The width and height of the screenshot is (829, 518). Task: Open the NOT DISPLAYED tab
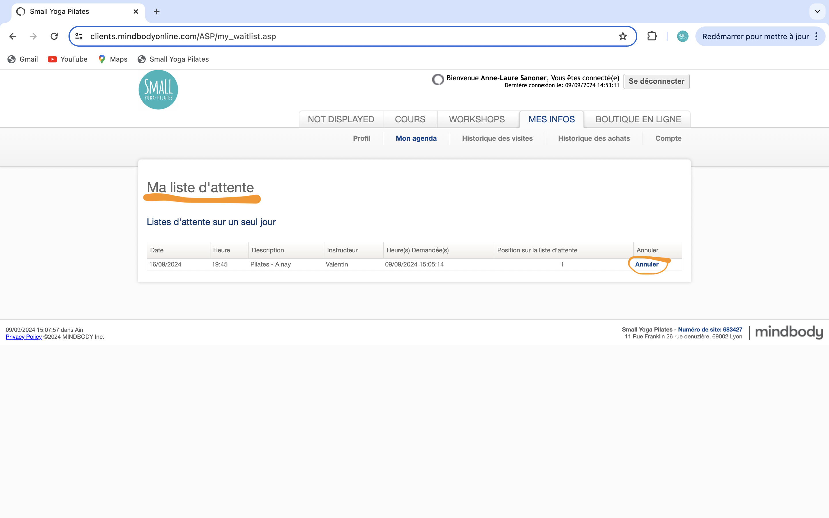[341, 119]
